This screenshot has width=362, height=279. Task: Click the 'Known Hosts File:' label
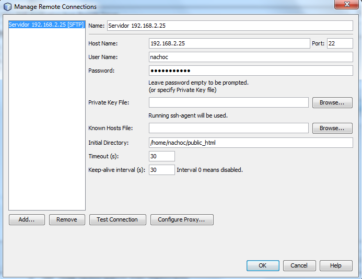click(x=111, y=128)
